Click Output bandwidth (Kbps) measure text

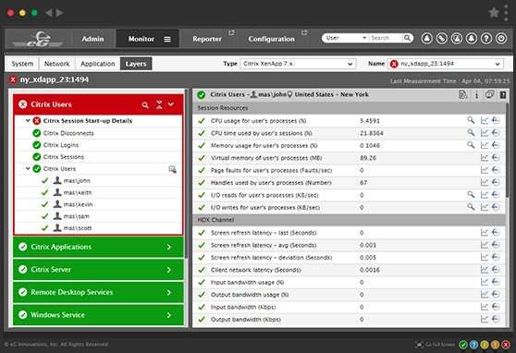245,320
